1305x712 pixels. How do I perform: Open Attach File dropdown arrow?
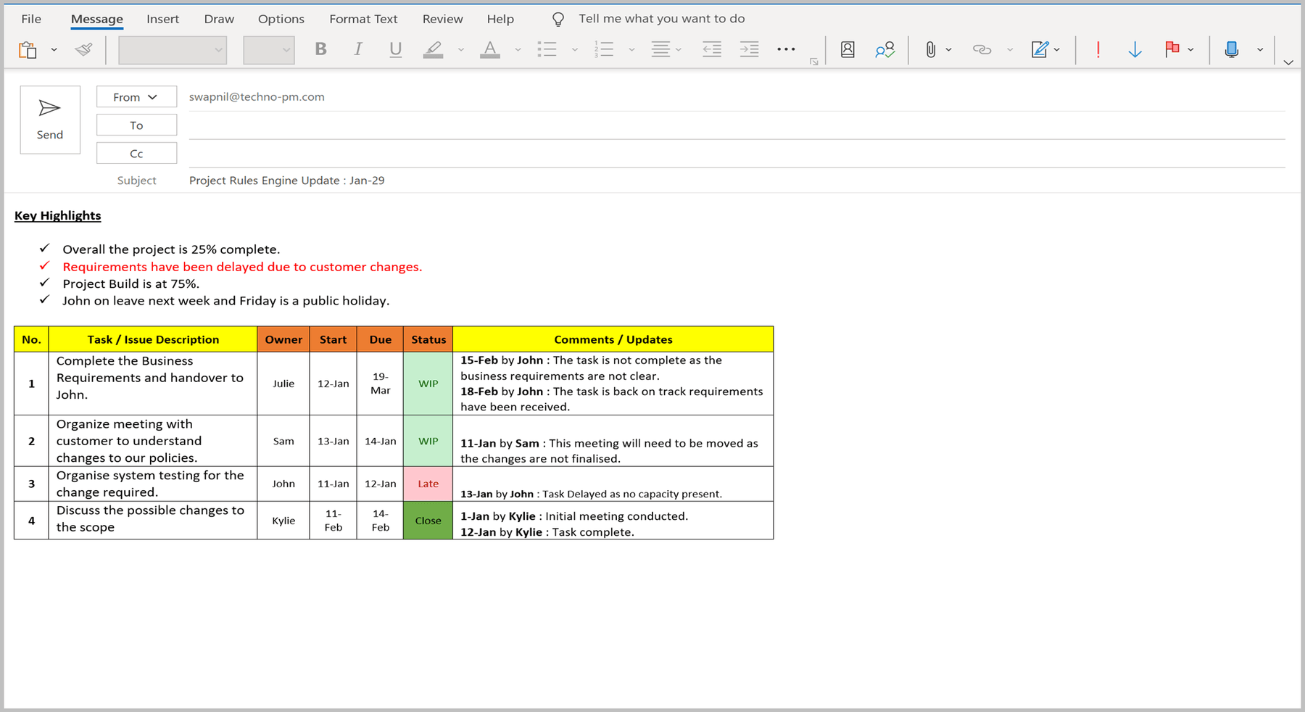tap(948, 50)
